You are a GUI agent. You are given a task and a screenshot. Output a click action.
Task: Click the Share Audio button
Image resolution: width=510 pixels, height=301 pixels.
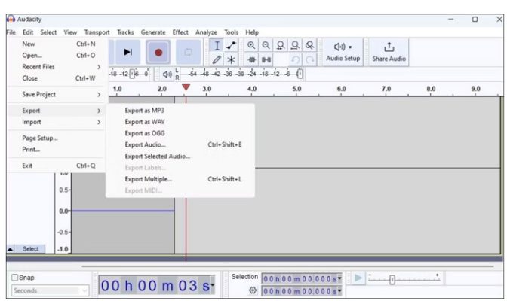(389, 52)
